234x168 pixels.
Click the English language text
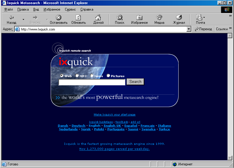95,126
